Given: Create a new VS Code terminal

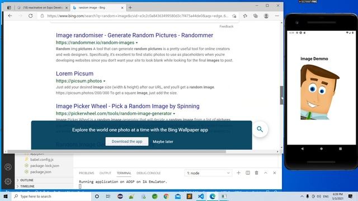Looking at the screenshot, I should tap(238, 173).
